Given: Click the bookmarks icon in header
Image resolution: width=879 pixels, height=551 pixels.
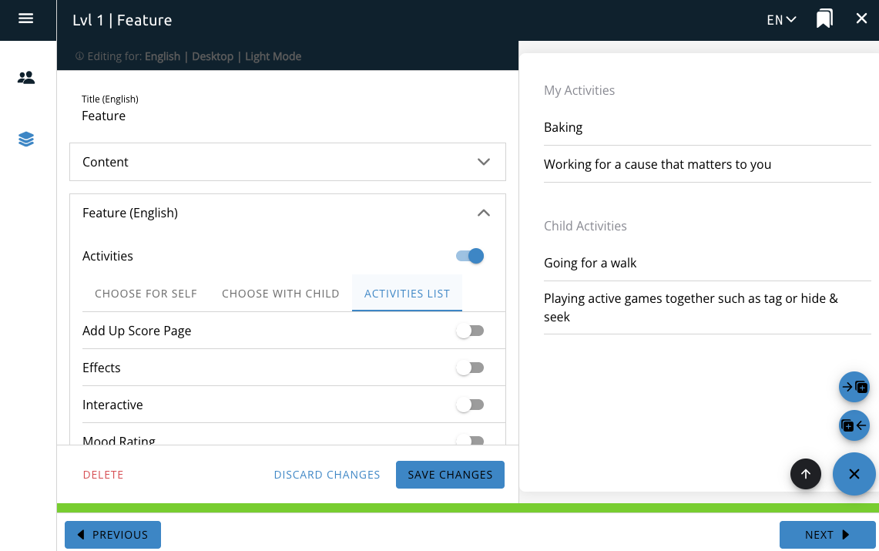Looking at the screenshot, I should point(824,19).
